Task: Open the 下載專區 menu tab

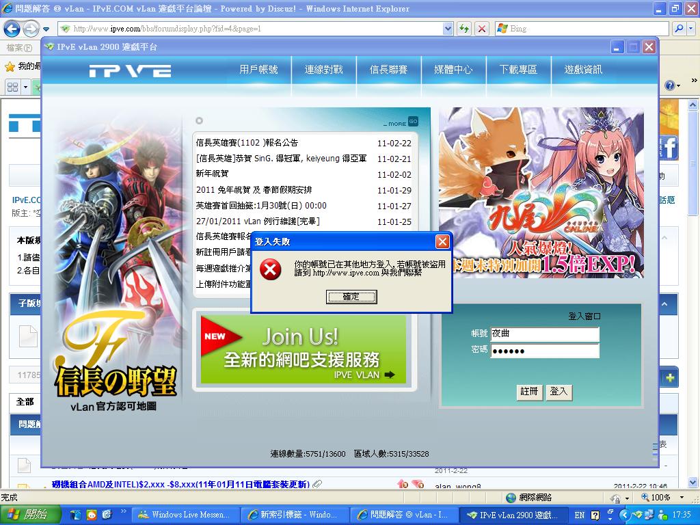Action: pyautogui.click(x=518, y=70)
